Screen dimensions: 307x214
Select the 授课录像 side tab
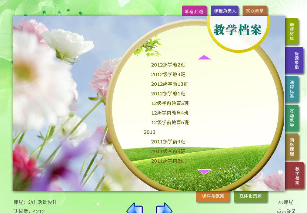coord(294,60)
